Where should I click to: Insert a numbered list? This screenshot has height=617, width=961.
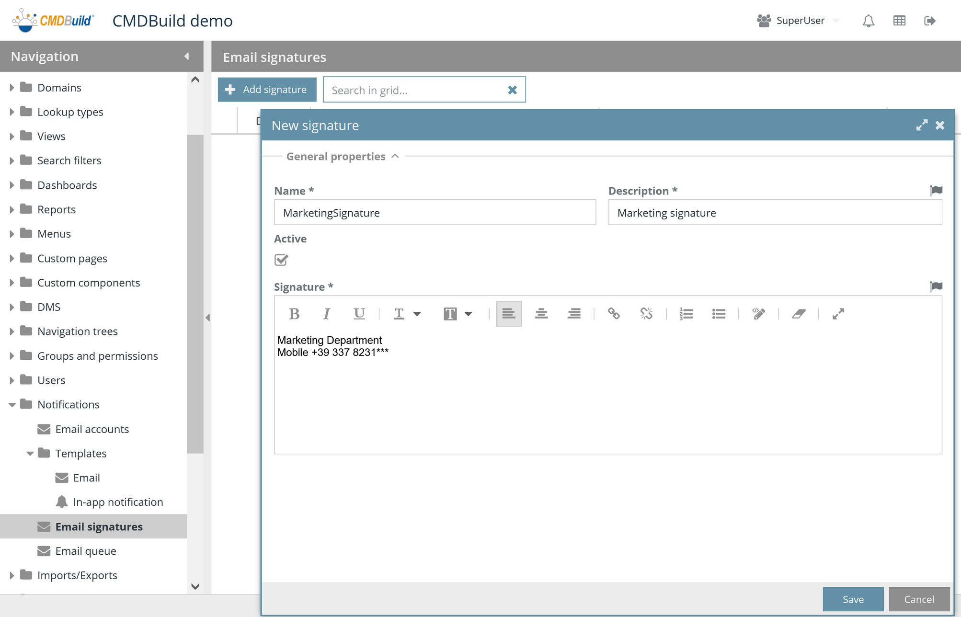tap(686, 314)
